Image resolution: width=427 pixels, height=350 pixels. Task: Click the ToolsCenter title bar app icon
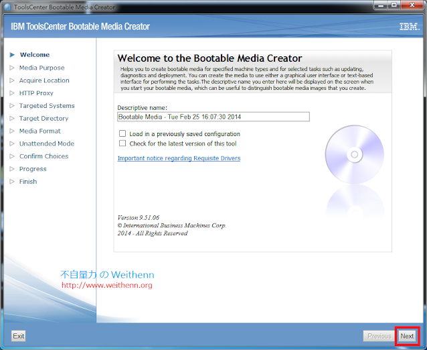[x=7, y=7]
